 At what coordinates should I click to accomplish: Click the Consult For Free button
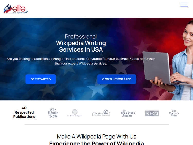point(117,79)
